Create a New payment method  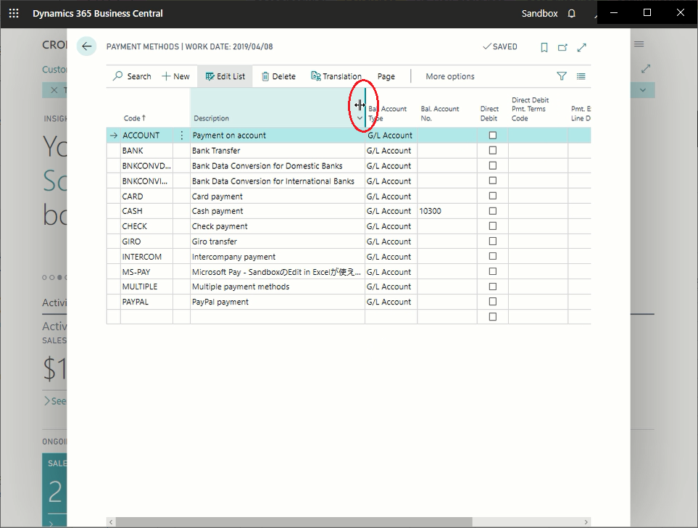pos(176,76)
